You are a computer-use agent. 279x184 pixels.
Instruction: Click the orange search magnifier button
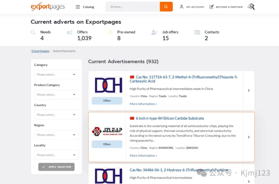tap(166, 7)
